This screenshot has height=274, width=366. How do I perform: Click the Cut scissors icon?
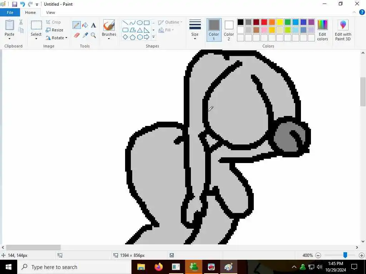pos(21,22)
